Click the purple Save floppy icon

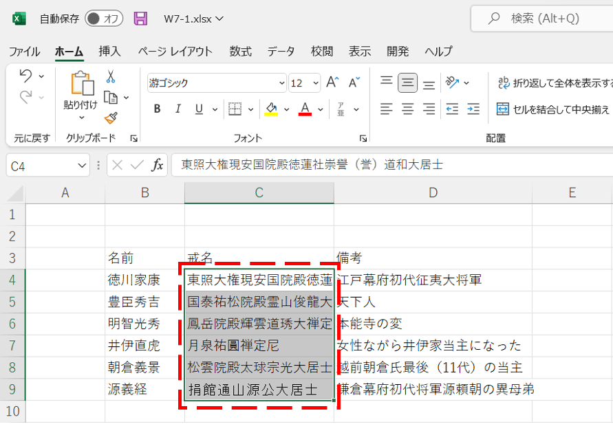140,19
